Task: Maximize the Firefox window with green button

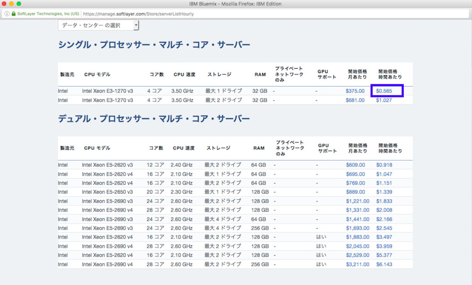Action: [18, 4]
